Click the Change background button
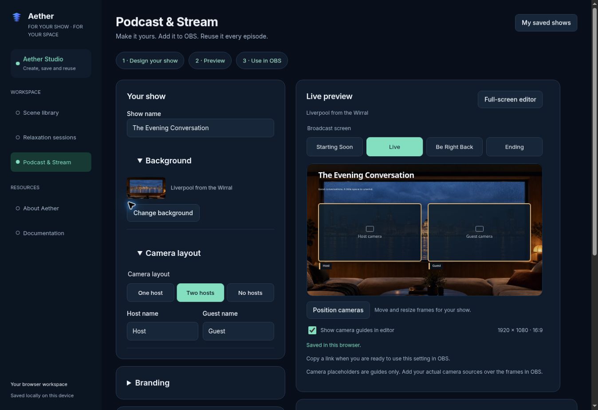Image resolution: width=598 pixels, height=410 pixels. click(163, 213)
